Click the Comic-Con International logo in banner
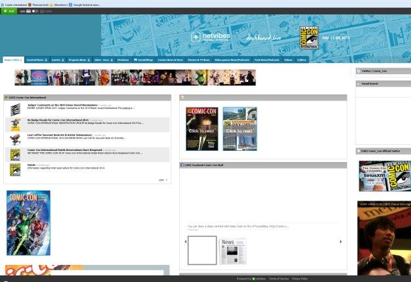 tap(309, 37)
